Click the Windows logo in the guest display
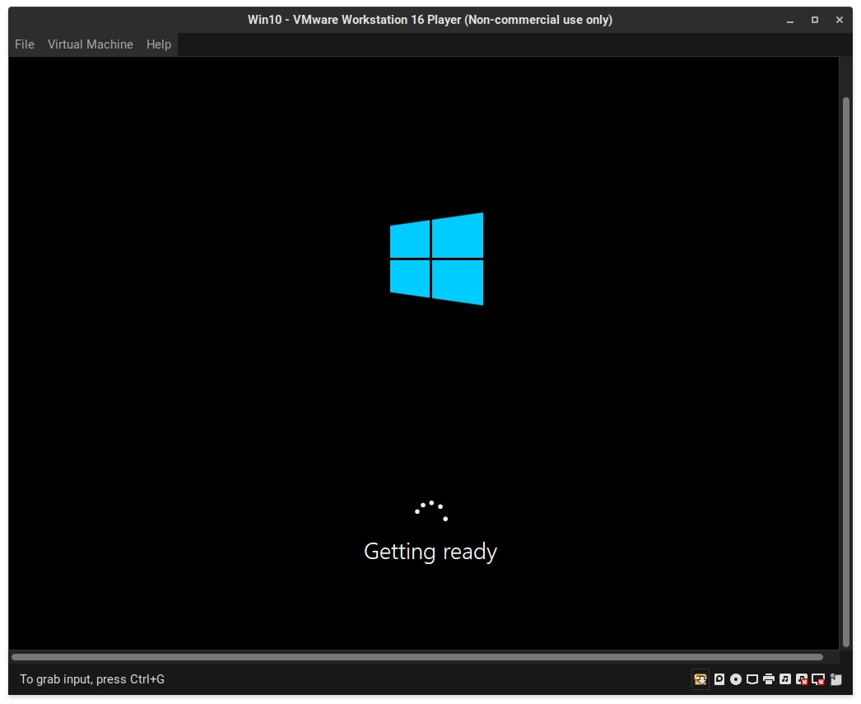The image size is (861, 704). click(436, 259)
